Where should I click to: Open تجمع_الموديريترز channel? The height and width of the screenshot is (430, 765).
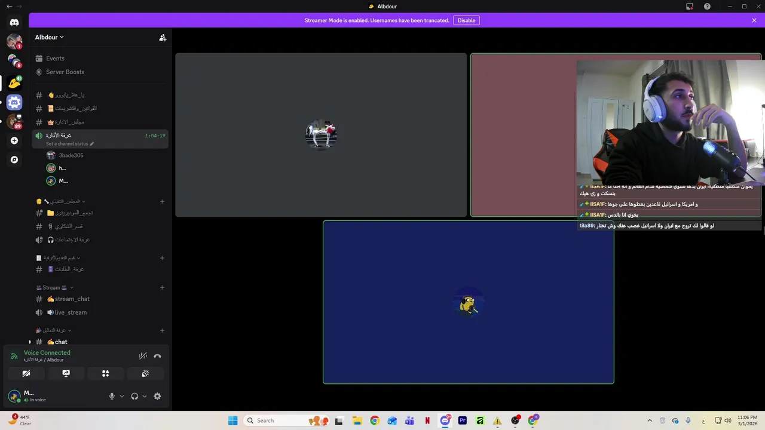pos(99,213)
